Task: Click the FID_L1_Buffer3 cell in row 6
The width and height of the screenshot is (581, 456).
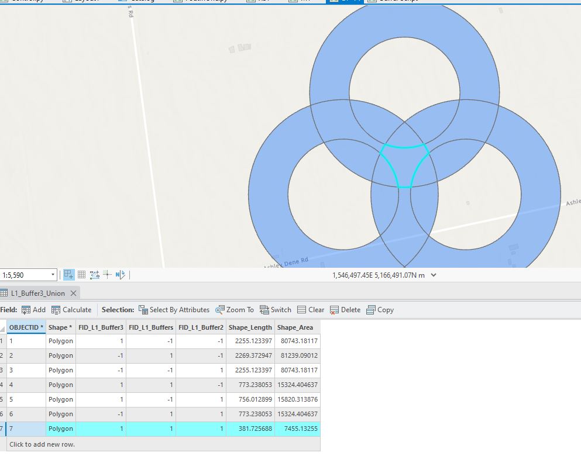Action: (101, 414)
